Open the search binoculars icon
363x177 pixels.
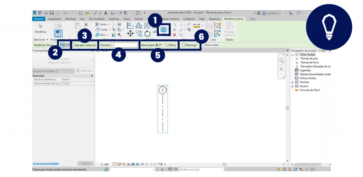[x=259, y=13]
